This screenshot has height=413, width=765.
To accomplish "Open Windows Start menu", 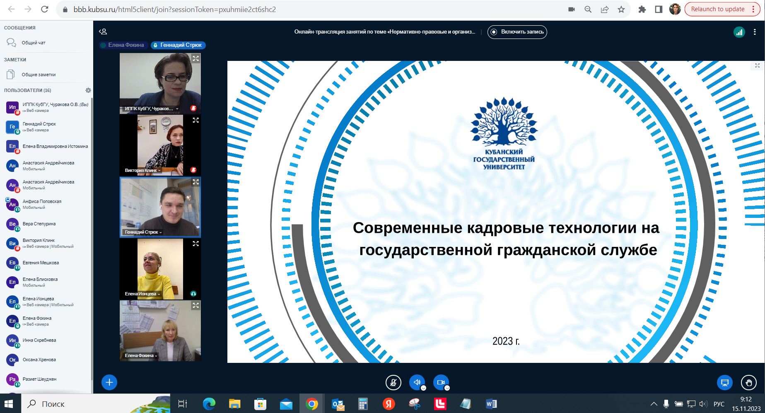I will pos(8,404).
